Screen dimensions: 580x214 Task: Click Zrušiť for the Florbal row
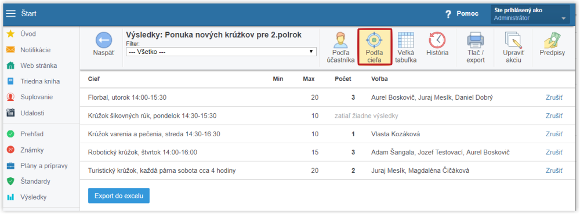554,97
